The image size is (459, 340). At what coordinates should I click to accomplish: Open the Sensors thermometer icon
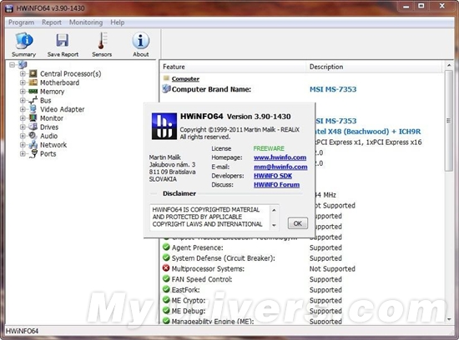pyautogui.click(x=102, y=41)
